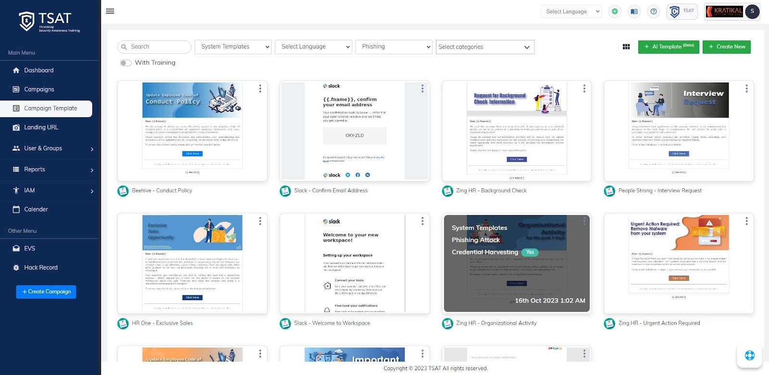Open Zing HR Urgent Action Required thumbnail
Image resolution: width=769 pixels, height=375 pixels.
679,264
